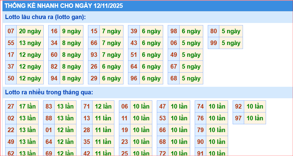Select number 39 in lotto gan table
The width and height of the screenshot is (293, 156).
[x=134, y=31]
